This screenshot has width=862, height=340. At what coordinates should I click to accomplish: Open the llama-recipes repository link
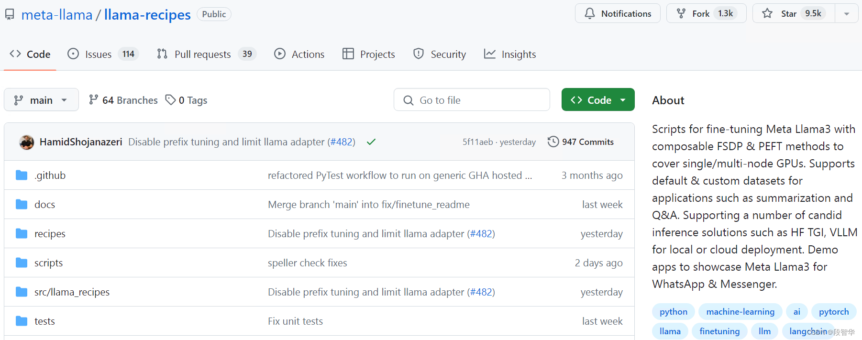[147, 15]
